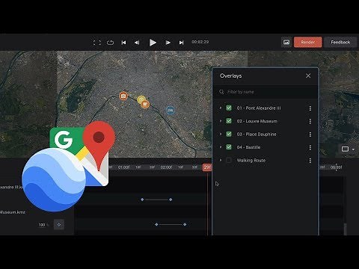Click the add keyframe diamond button
This screenshot has width=359, height=269.
[59, 224]
